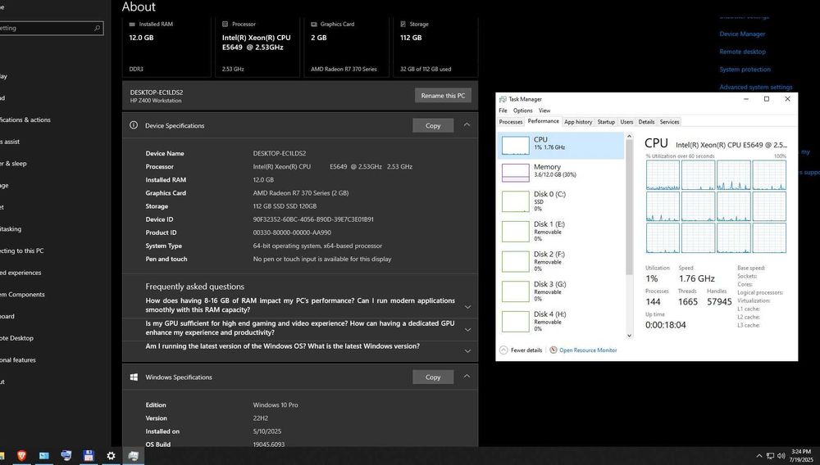The height and width of the screenshot is (465, 820).
Task: Open the Device Manager link
Action: 742,34
